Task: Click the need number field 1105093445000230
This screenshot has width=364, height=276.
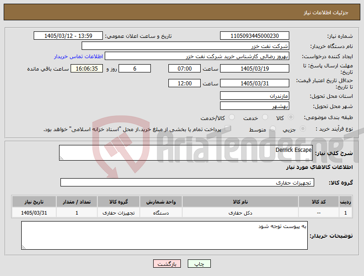Action: click(x=254, y=36)
